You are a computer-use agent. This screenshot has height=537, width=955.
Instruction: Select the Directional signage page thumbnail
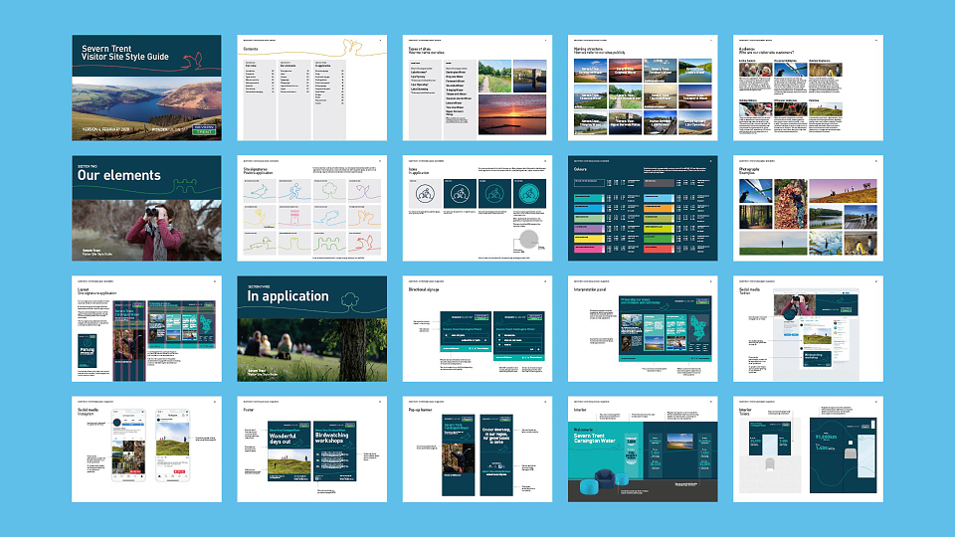(477, 329)
